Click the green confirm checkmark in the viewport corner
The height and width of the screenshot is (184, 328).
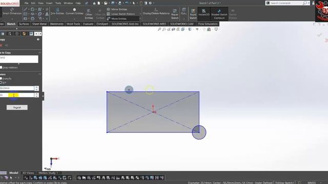tap(319, 35)
